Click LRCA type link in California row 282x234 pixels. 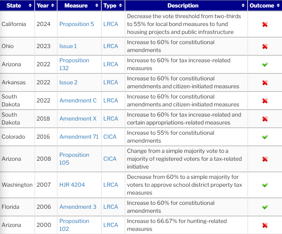(x=110, y=24)
